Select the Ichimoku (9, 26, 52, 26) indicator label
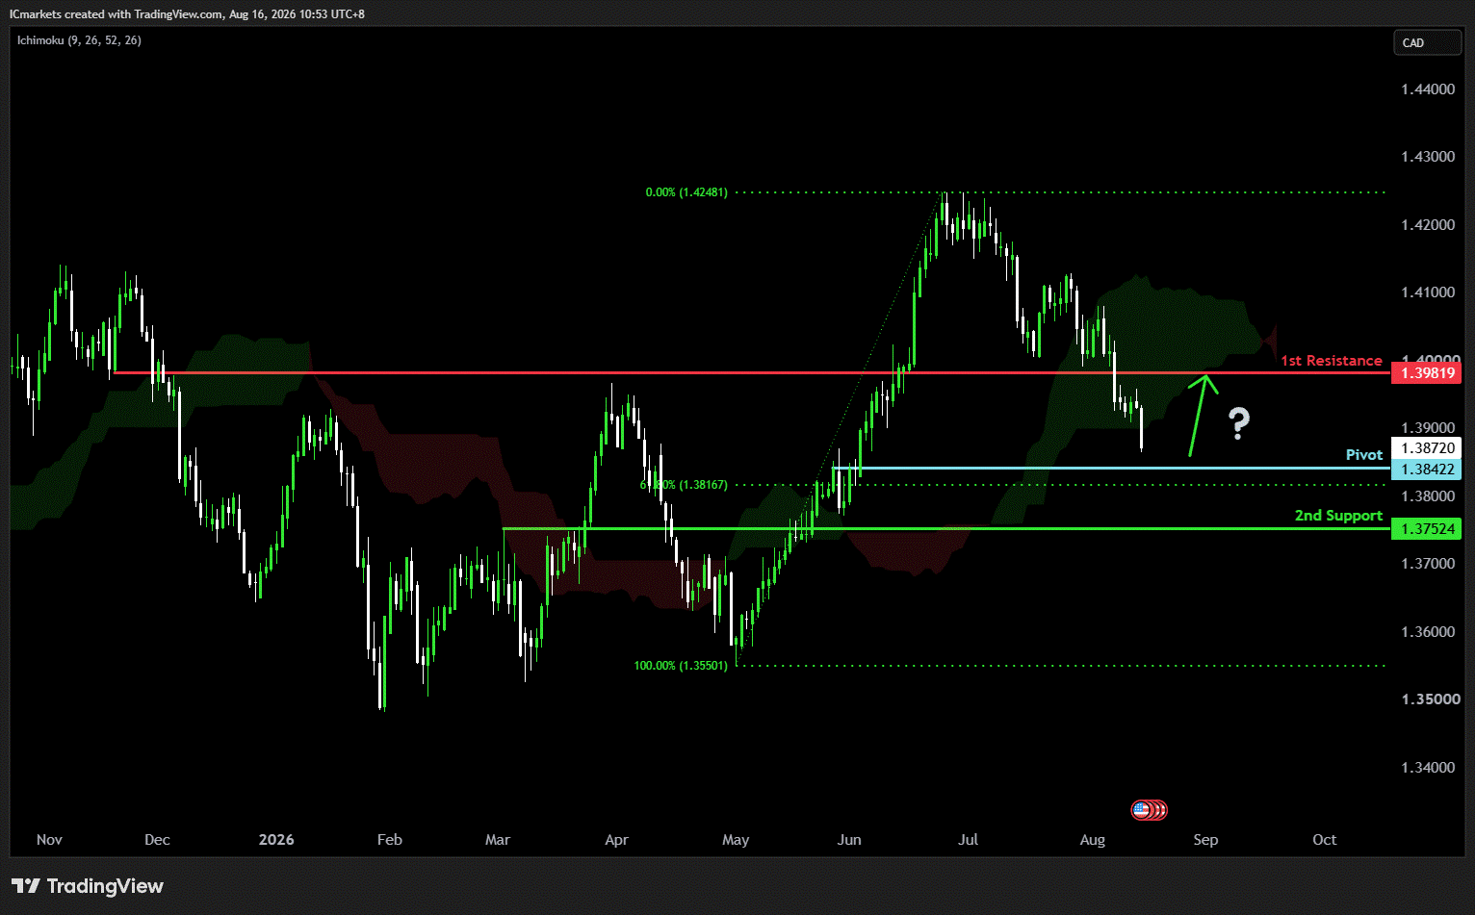This screenshot has width=1475, height=915. [x=79, y=40]
